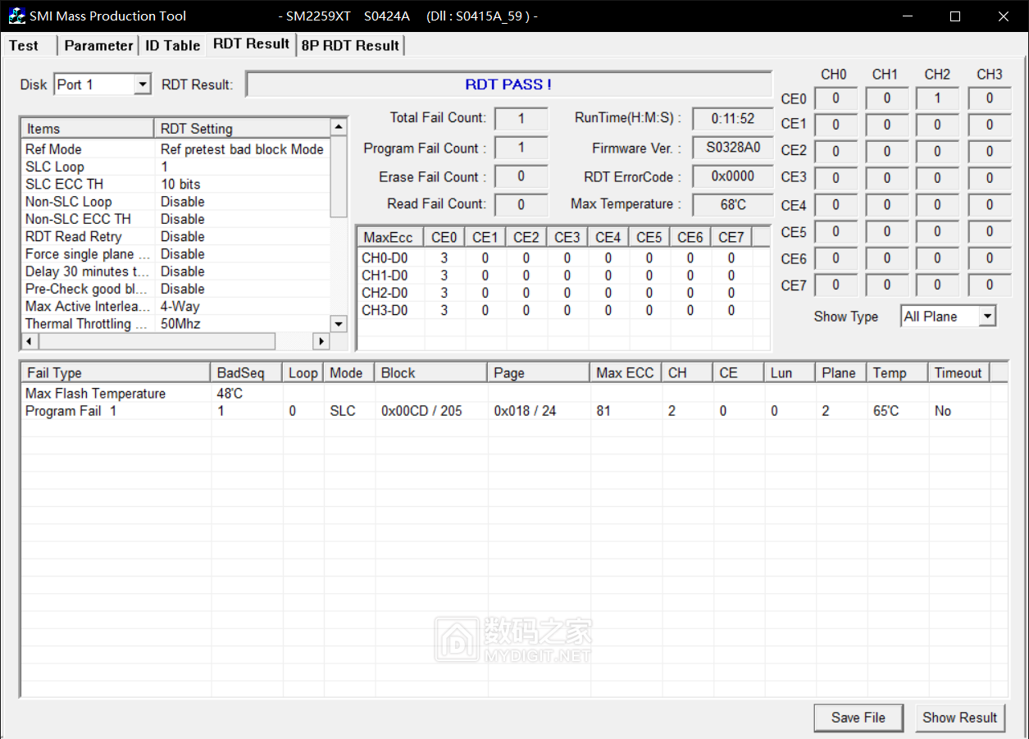Click the RDT PASS result field
The image size is (1029, 739).
(x=508, y=84)
